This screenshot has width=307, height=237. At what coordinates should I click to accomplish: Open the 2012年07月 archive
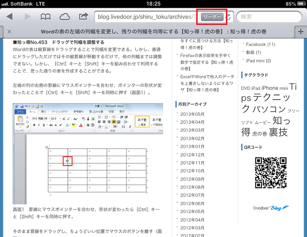click(192, 195)
